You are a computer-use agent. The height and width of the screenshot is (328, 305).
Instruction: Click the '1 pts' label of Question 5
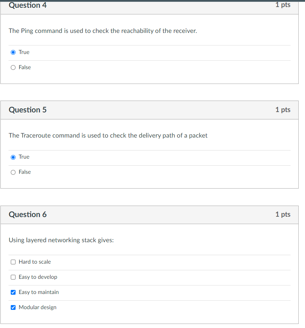pos(283,110)
